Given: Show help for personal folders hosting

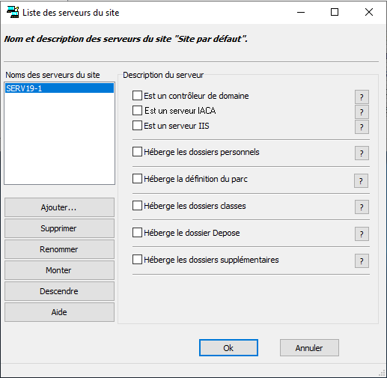Looking at the screenshot, I should 362,153.
